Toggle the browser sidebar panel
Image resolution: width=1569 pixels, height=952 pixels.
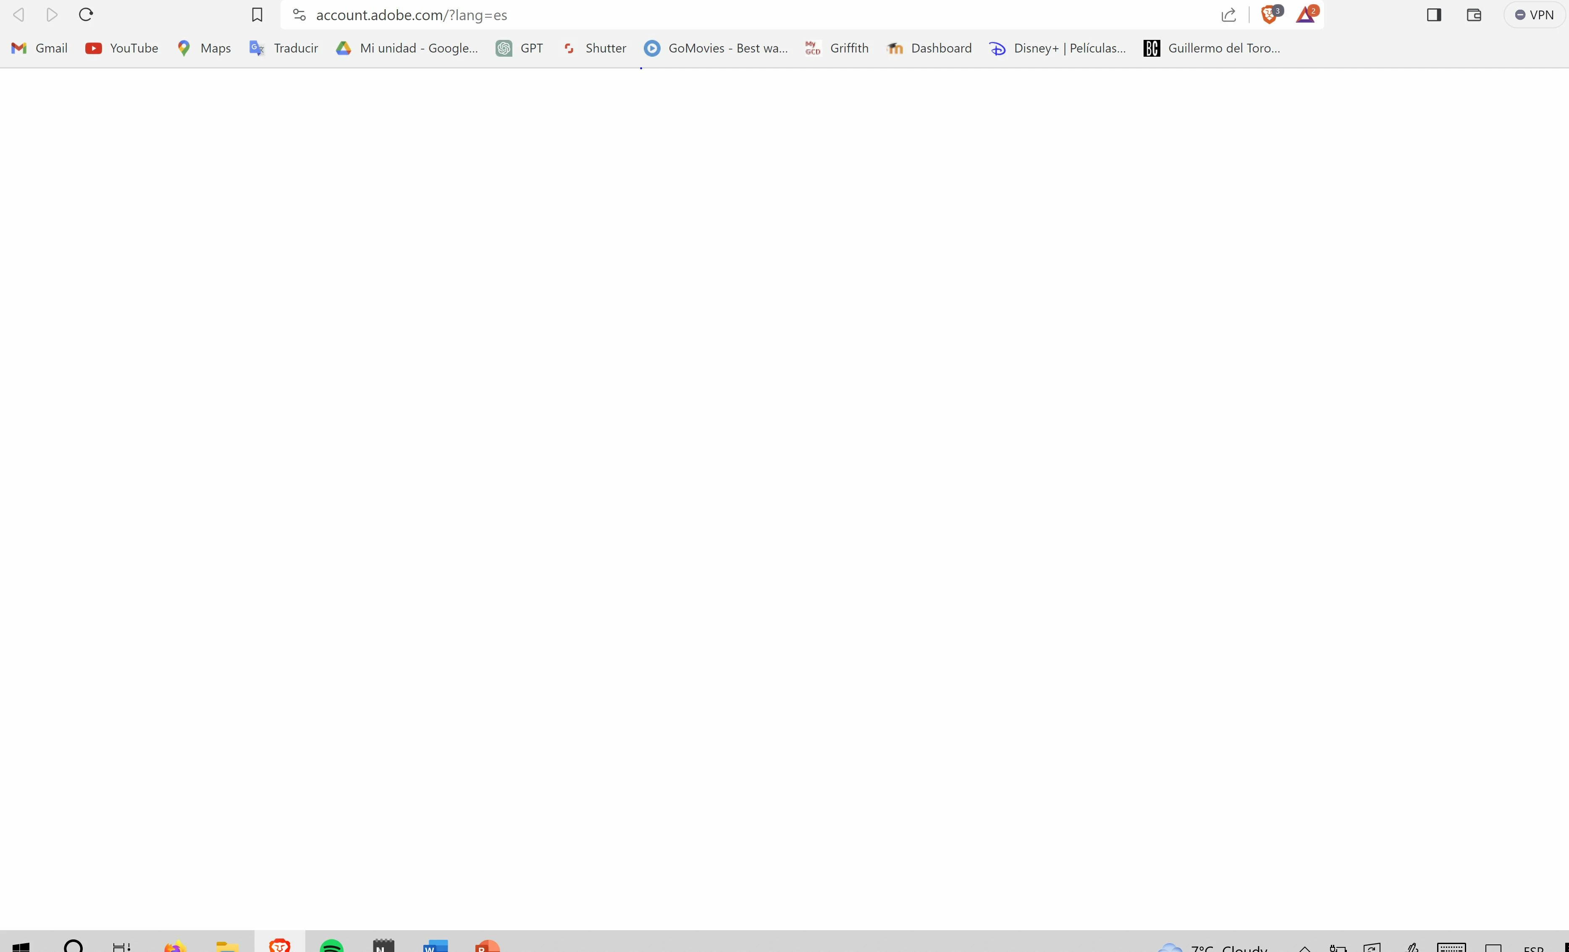[1433, 15]
